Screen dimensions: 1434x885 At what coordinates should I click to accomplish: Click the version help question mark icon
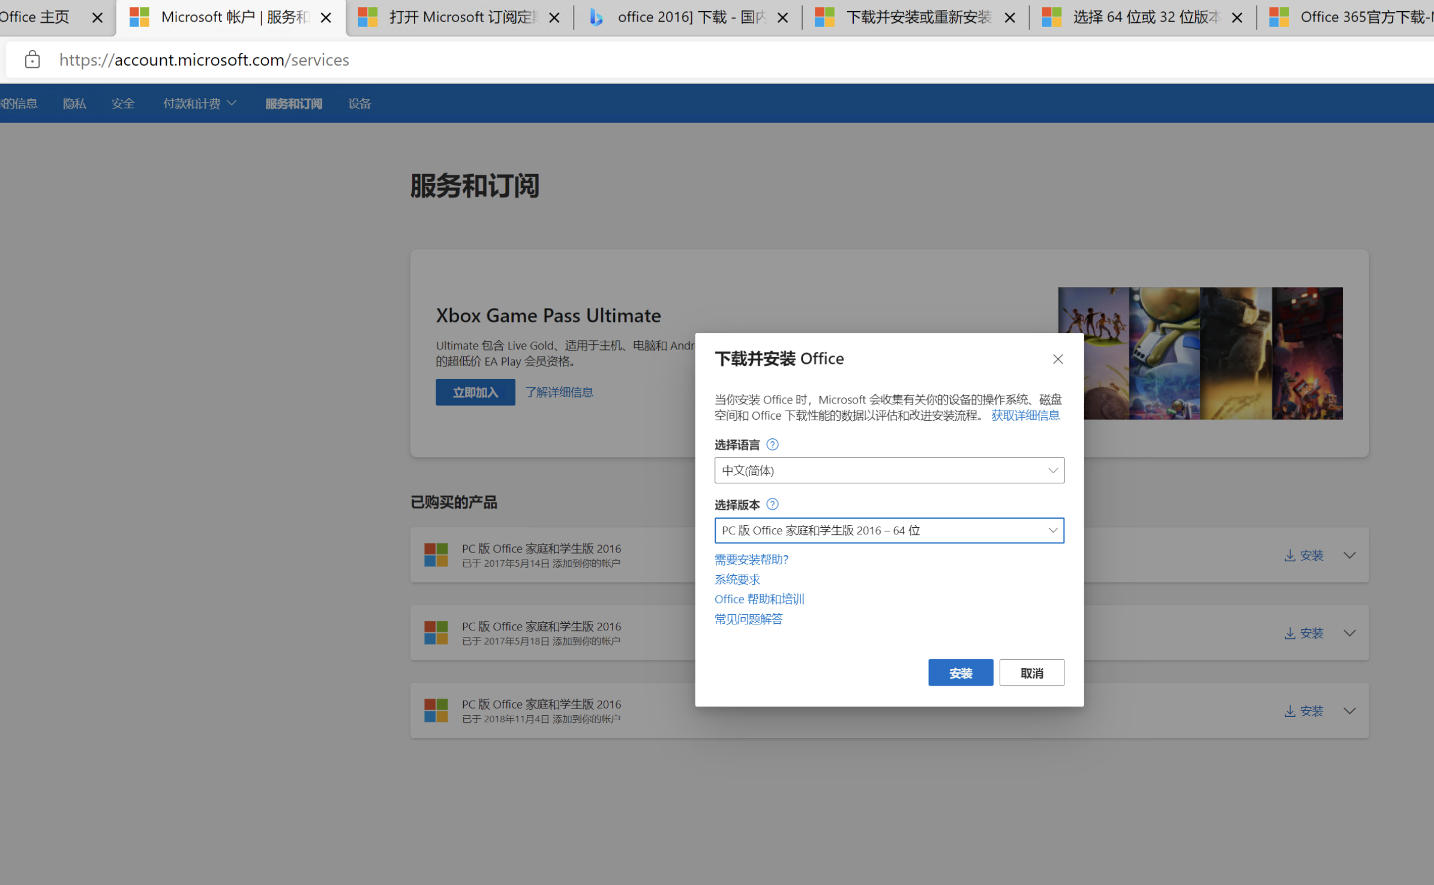(772, 504)
